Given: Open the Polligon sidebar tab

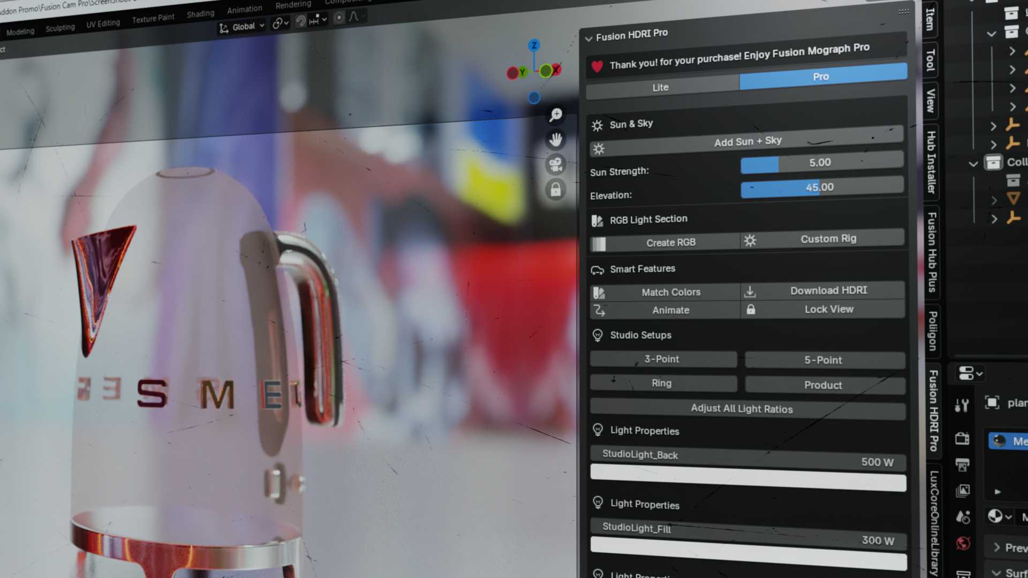Looking at the screenshot, I should pos(932,330).
